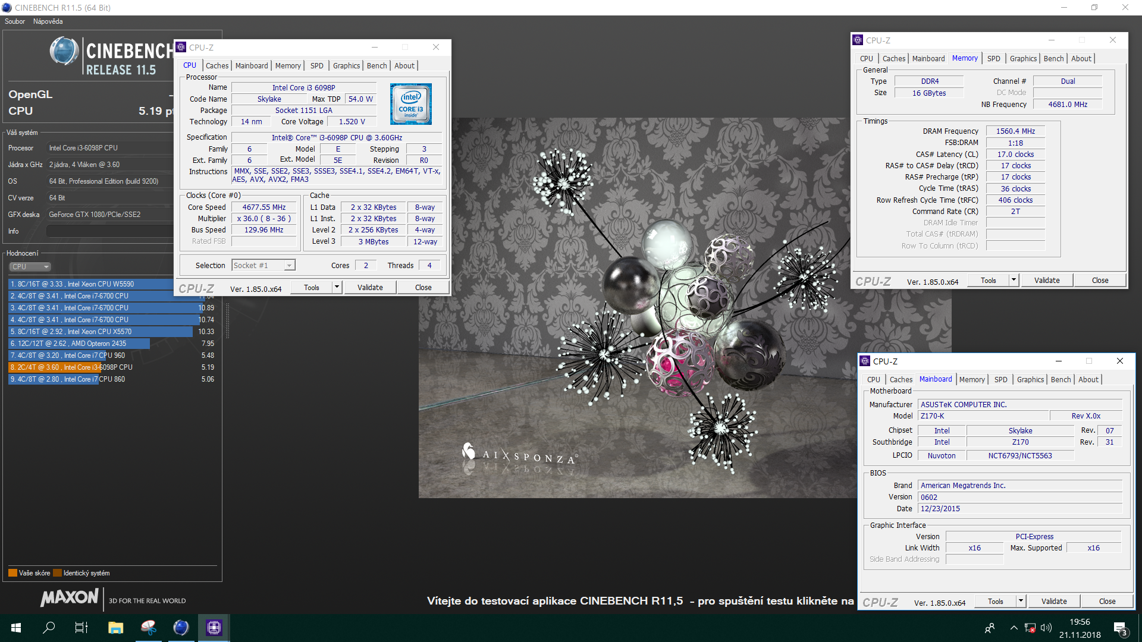The height and width of the screenshot is (642, 1142).
Task: Open the SPD tab in the Memory window
Action: 993,59
